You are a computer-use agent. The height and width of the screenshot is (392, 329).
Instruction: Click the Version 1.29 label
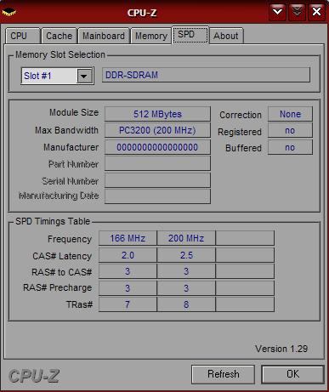coord(281,349)
